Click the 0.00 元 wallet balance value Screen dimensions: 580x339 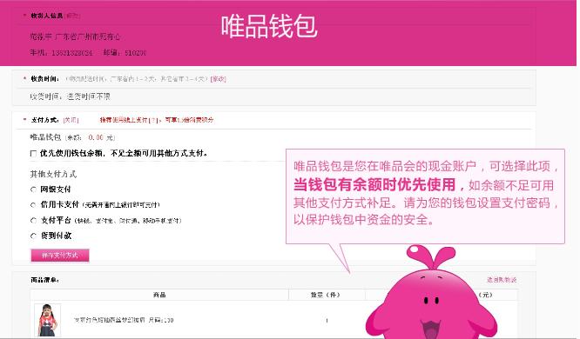click(101, 137)
